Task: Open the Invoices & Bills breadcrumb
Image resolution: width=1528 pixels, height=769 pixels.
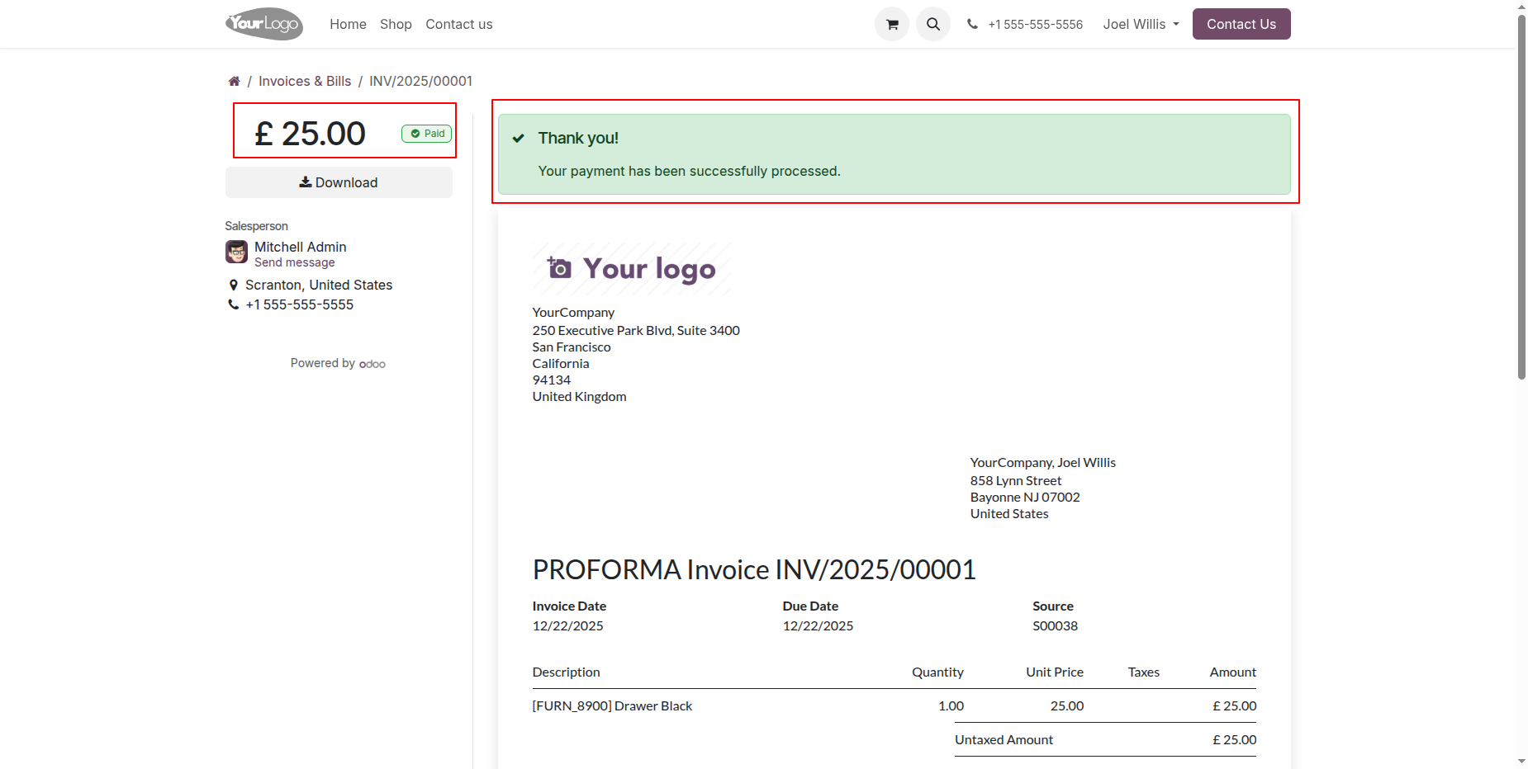Action: [305, 81]
